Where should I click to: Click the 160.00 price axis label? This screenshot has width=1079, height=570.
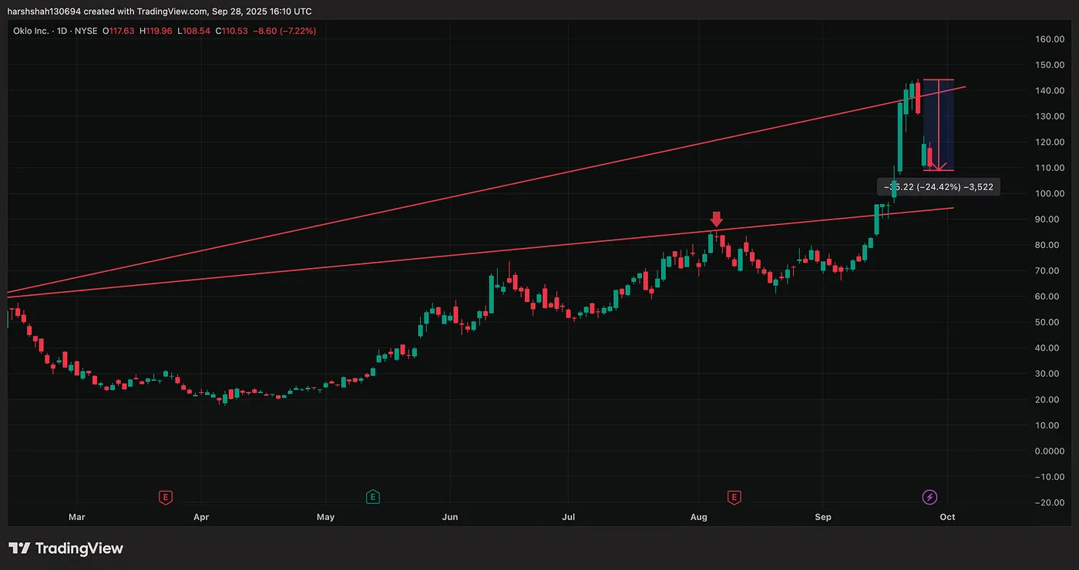point(1050,39)
